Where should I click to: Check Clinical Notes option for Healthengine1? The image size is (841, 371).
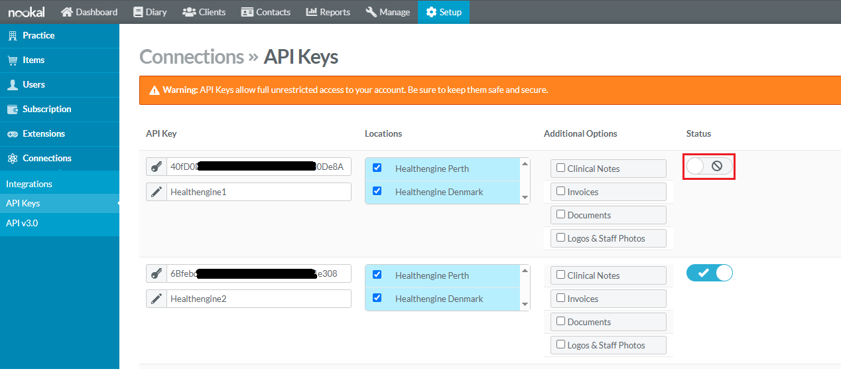pyautogui.click(x=561, y=169)
